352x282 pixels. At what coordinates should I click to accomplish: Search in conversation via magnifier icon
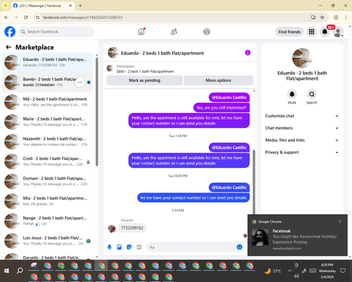tap(312, 94)
